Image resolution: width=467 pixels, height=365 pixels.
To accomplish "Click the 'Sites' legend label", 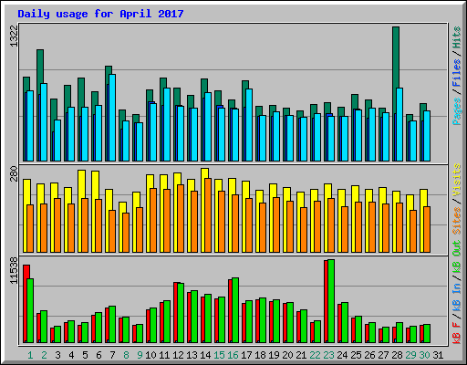I will click(457, 221).
